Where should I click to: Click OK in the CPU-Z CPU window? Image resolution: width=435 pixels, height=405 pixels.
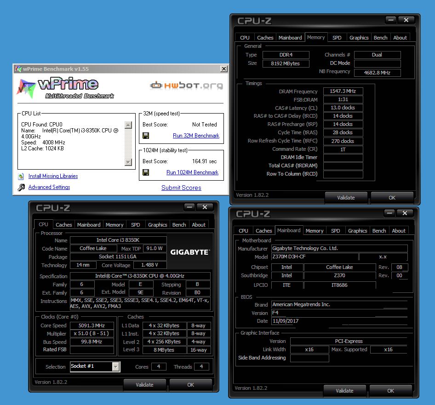coord(190,385)
